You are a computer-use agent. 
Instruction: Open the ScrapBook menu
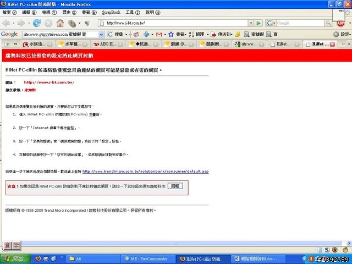(x=111, y=12)
